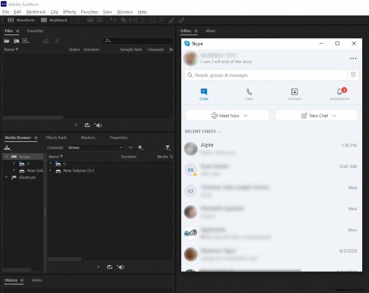Open the Favorites menu
369x293 pixels.
pyautogui.click(x=89, y=12)
